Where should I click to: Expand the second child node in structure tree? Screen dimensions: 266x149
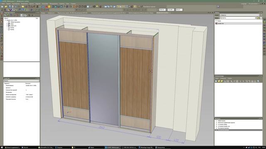pos(7,24)
